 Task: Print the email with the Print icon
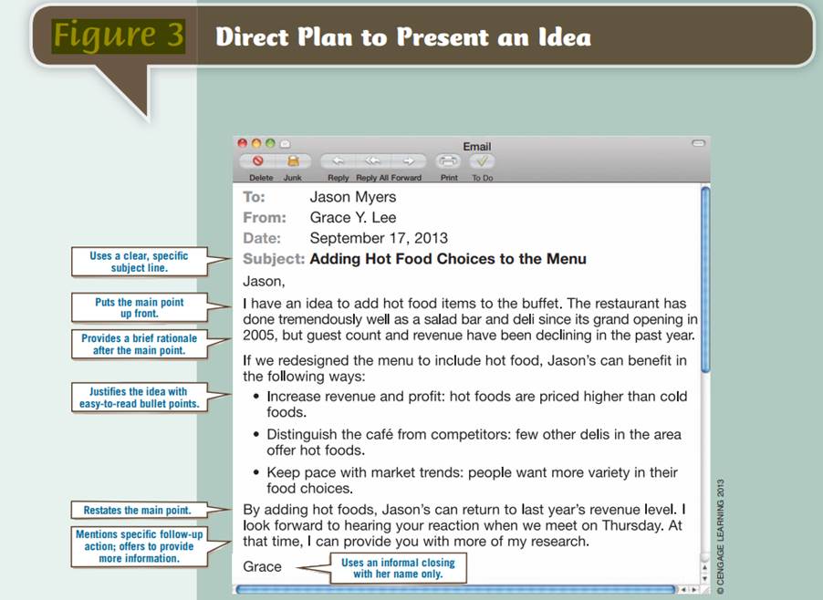click(x=448, y=161)
